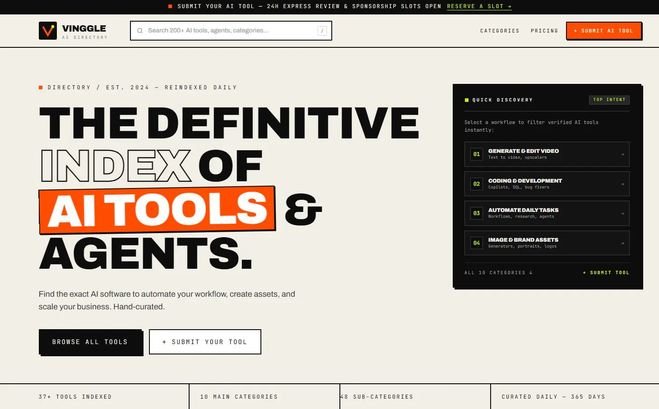Click the Vinggle V logo icon
Viewport: 659px width, 409px height.
click(48, 31)
